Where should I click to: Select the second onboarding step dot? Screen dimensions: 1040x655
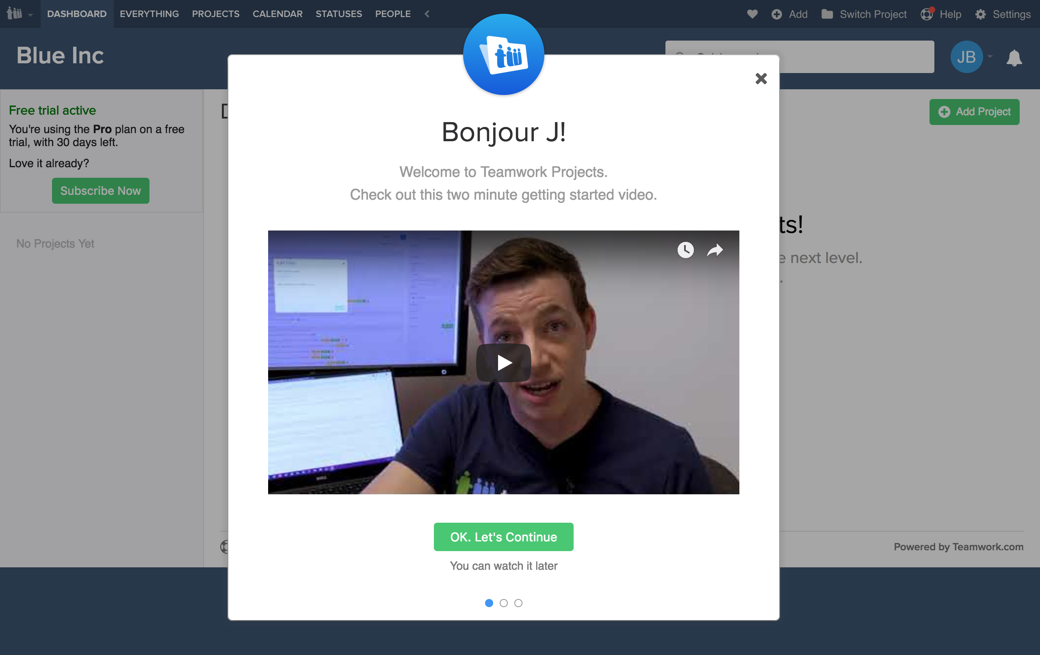[x=504, y=603]
